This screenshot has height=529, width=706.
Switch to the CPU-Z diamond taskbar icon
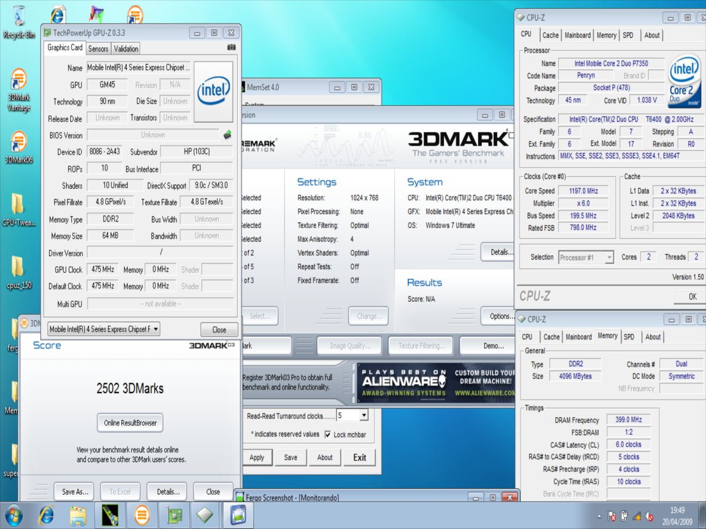[205, 516]
